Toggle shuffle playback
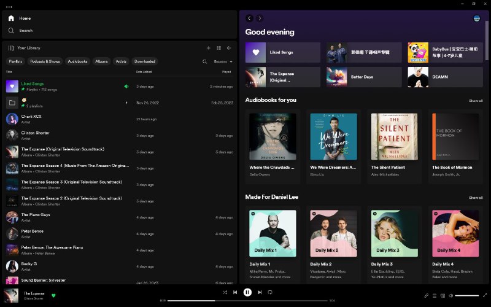The height and width of the screenshot is (307, 491). pos(225,292)
